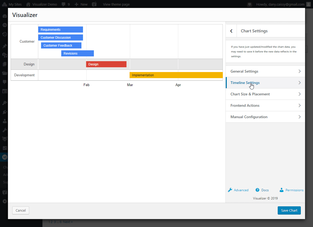Click the user icon beside Permissions
This screenshot has height=227, width=313.
[x=281, y=190]
